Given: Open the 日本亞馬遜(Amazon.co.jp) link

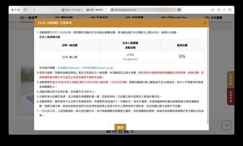Looking at the screenshot, I should tap(98, 68).
